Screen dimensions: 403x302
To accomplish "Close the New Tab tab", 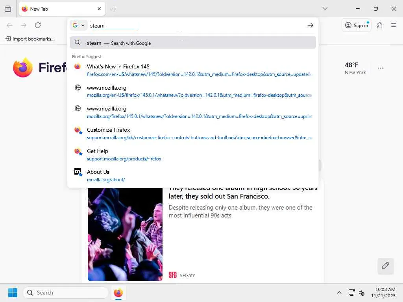I will (99, 9).
